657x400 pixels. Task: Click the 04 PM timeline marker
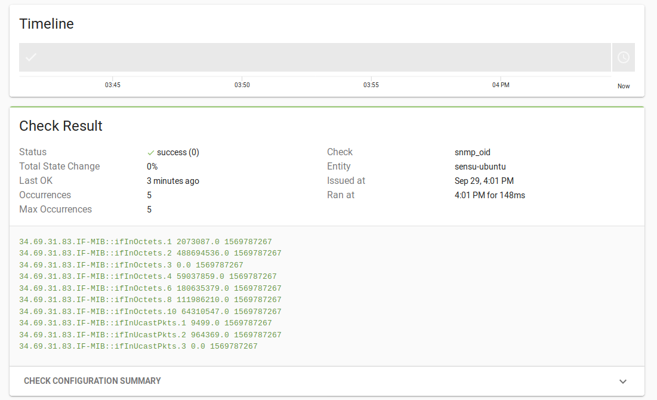(x=501, y=85)
